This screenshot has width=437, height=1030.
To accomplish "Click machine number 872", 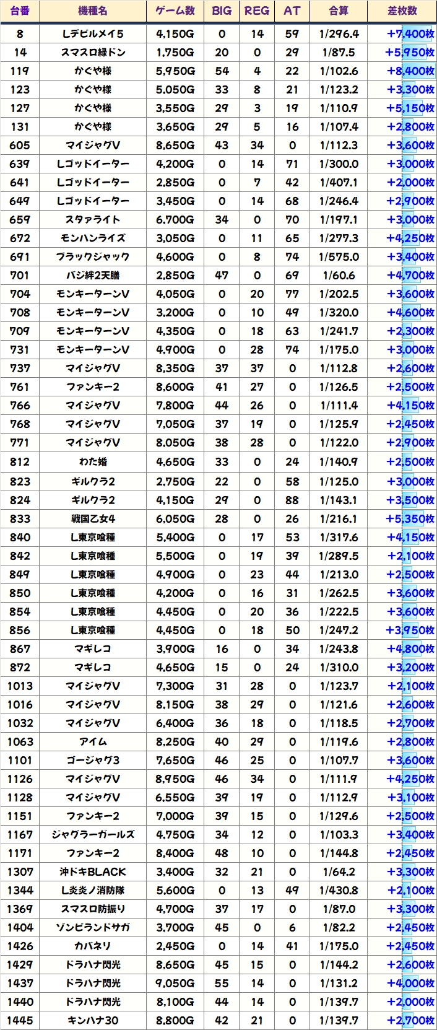I will [x=20, y=667].
